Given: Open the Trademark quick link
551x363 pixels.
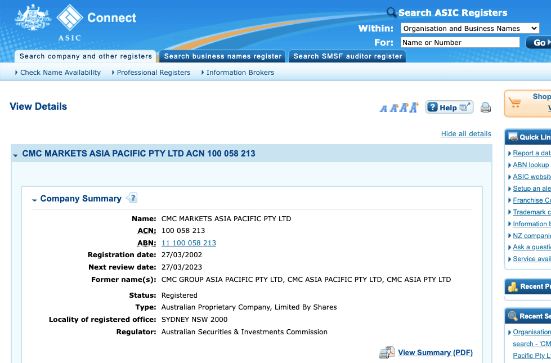Looking at the screenshot, I should pos(532,212).
